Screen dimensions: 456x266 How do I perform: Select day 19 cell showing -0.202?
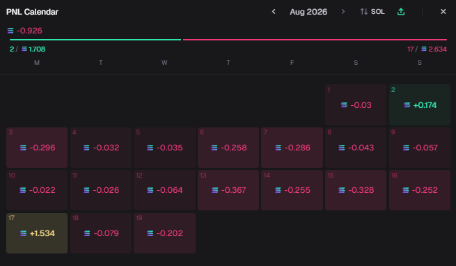click(x=164, y=233)
